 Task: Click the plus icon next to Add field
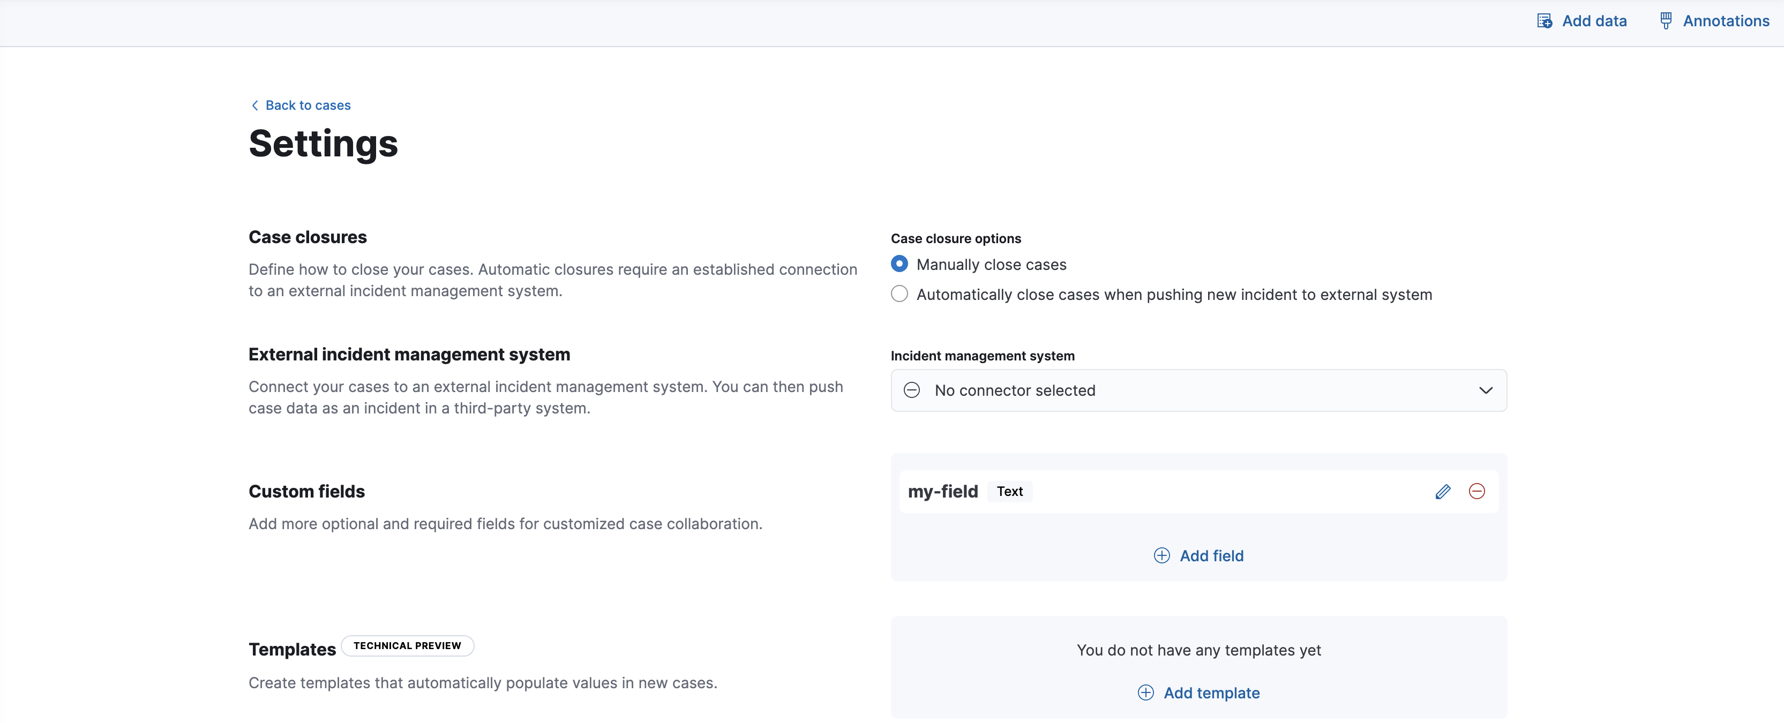click(1161, 555)
